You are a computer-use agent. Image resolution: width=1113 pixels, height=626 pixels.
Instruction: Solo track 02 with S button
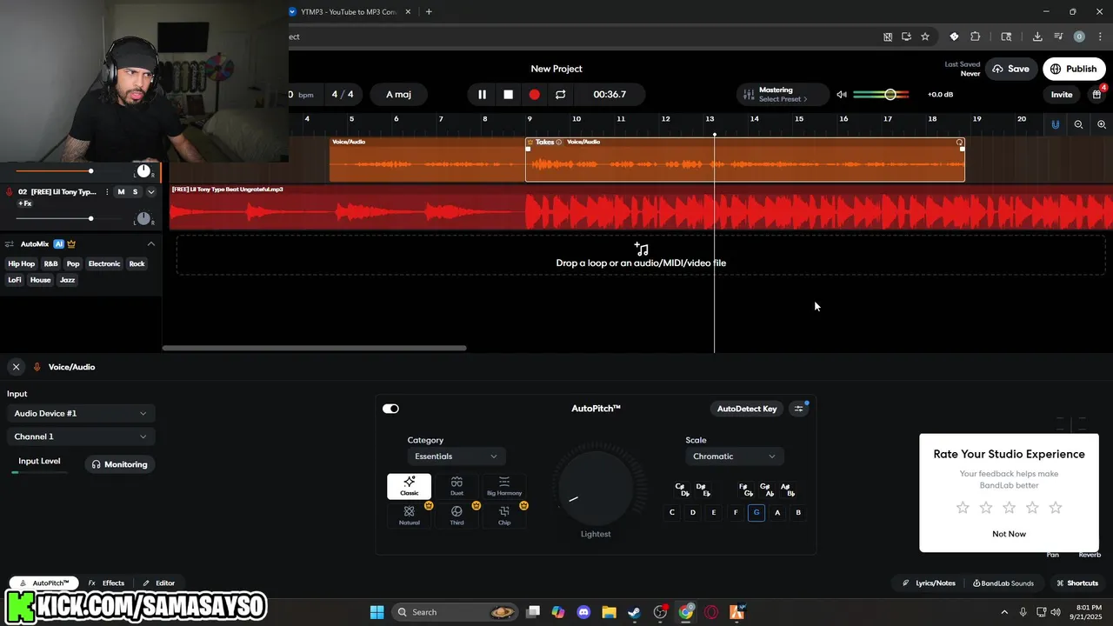135,191
